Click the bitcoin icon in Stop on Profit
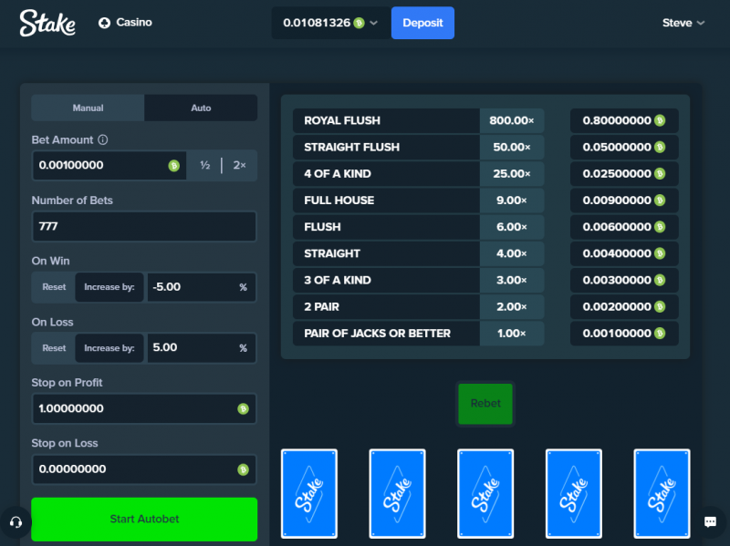 coord(243,408)
